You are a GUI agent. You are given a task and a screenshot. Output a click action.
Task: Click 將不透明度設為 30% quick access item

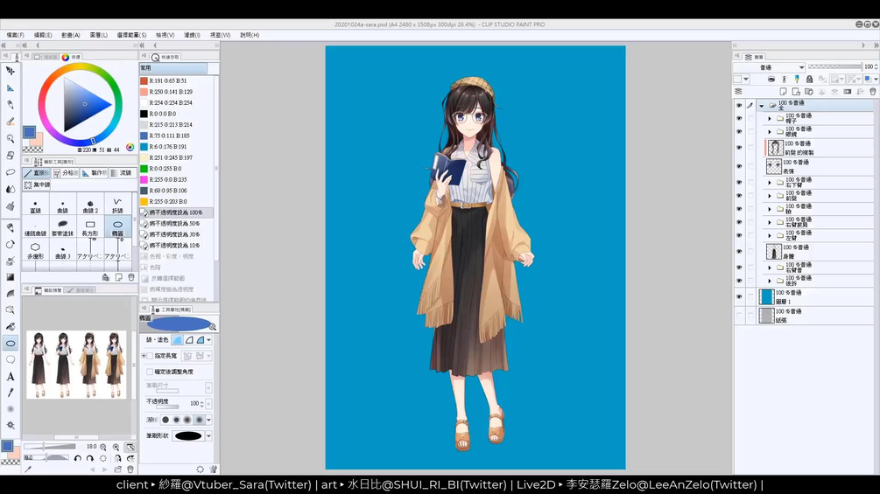(x=176, y=234)
